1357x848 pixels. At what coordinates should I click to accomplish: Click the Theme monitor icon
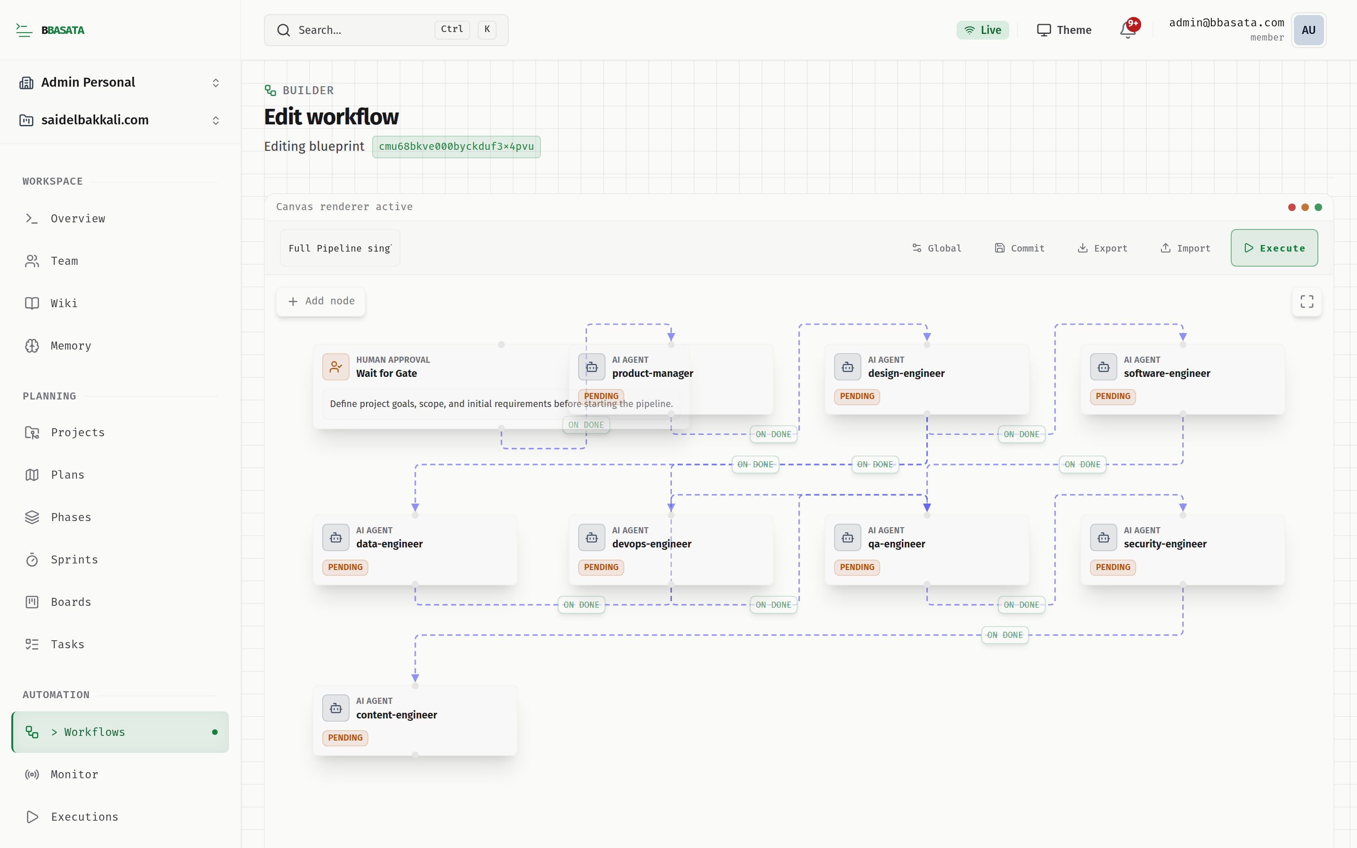pyautogui.click(x=1044, y=30)
